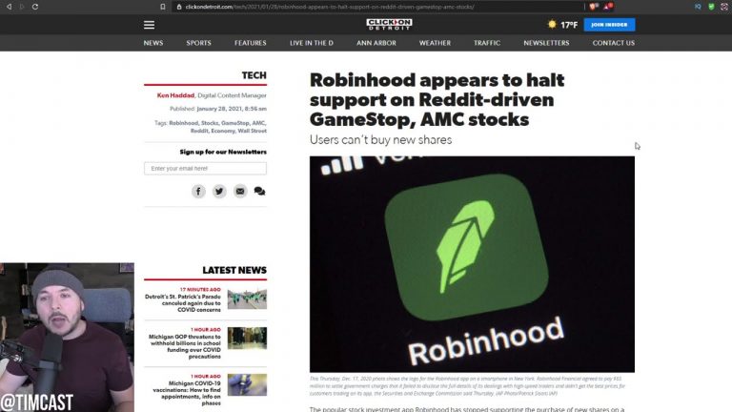Viewport: 732px width, 412px height.
Task: Open Michigan GOP school funding headline
Action: (184, 346)
